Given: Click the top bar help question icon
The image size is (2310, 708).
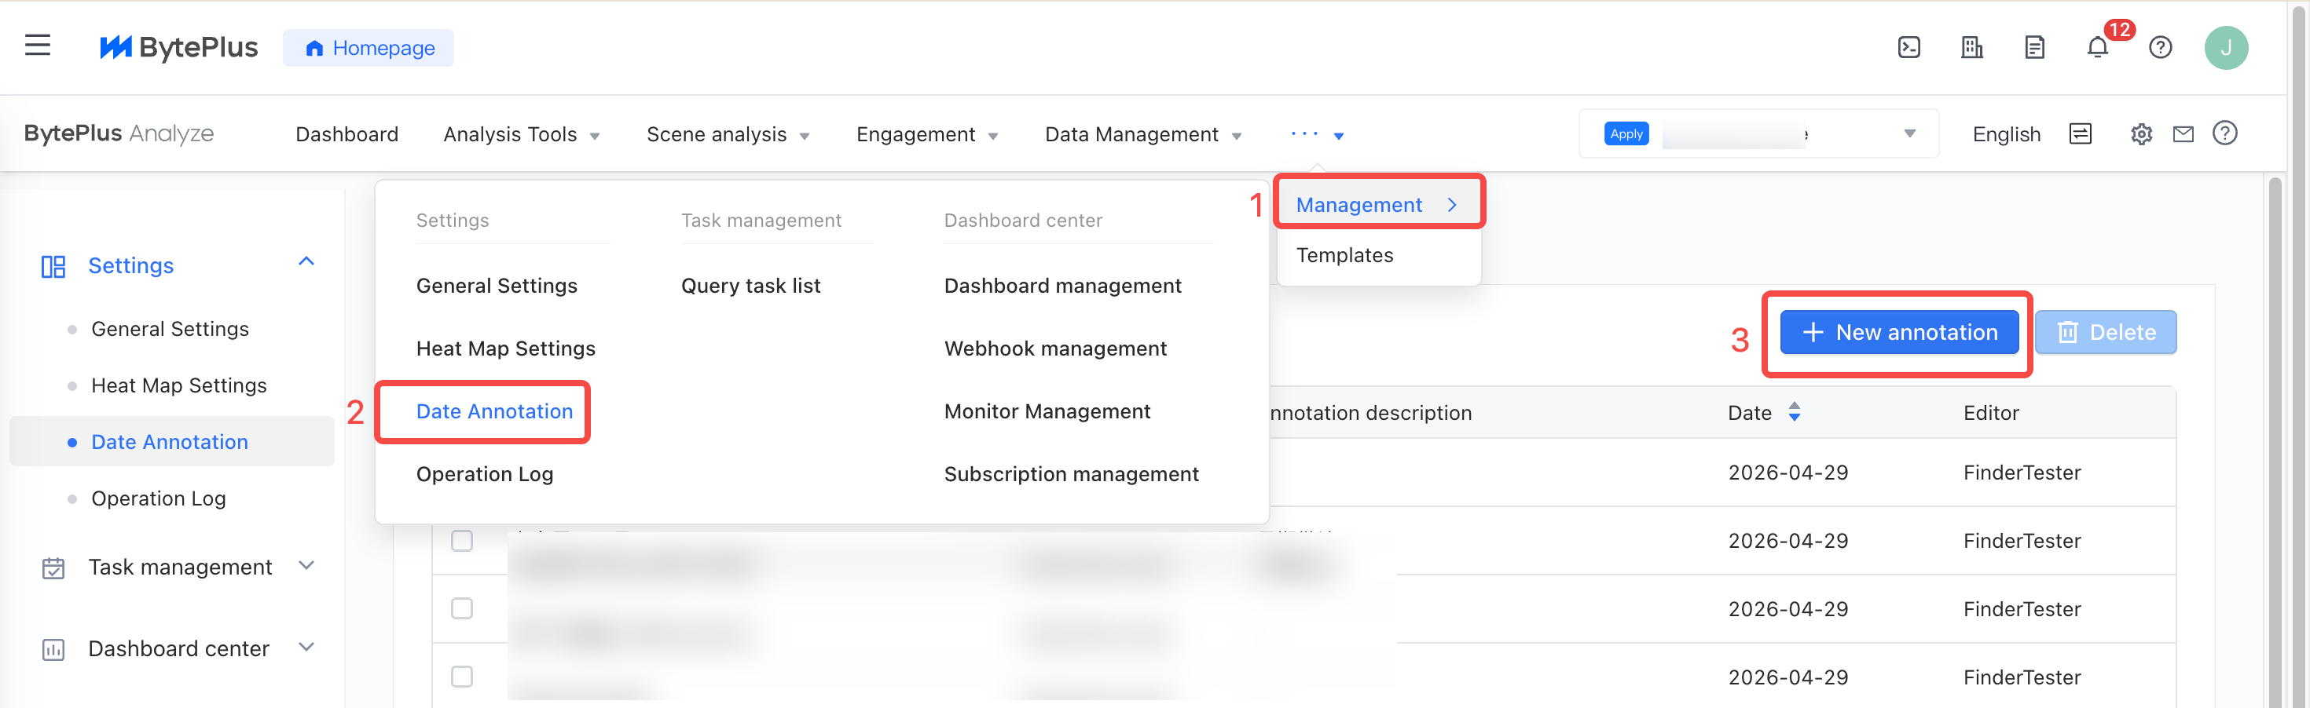Looking at the screenshot, I should tap(2160, 48).
